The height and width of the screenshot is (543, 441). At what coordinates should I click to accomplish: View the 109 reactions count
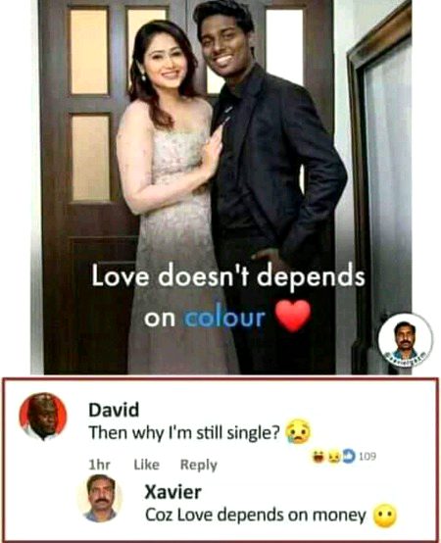[367, 457]
